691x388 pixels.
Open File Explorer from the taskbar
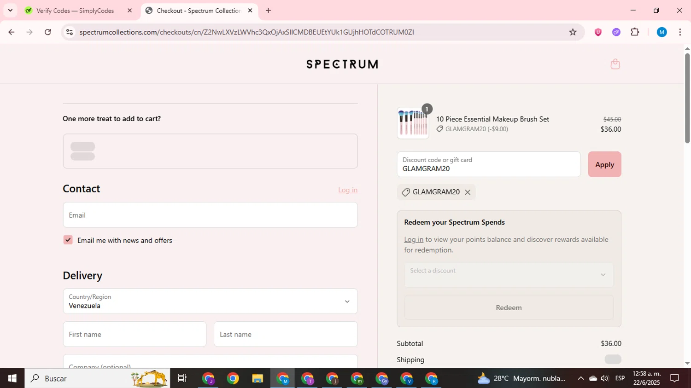point(258,378)
